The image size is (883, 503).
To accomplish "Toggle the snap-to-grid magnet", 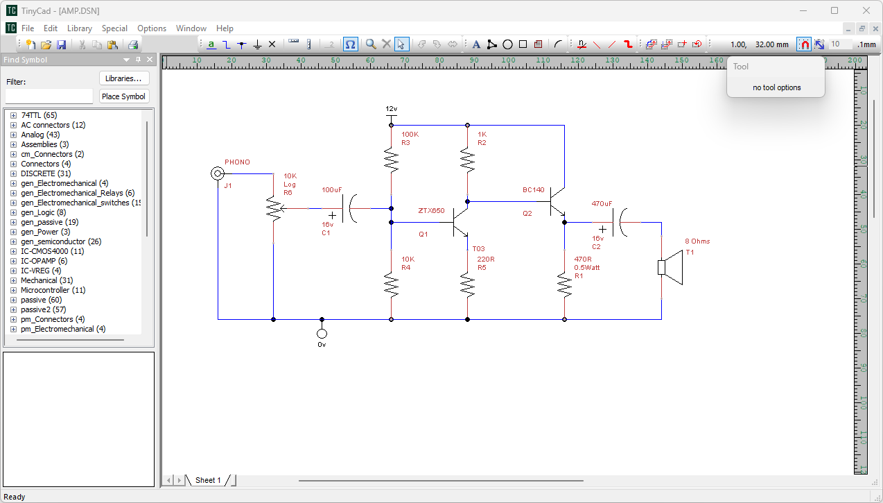I will pos(804,44).
